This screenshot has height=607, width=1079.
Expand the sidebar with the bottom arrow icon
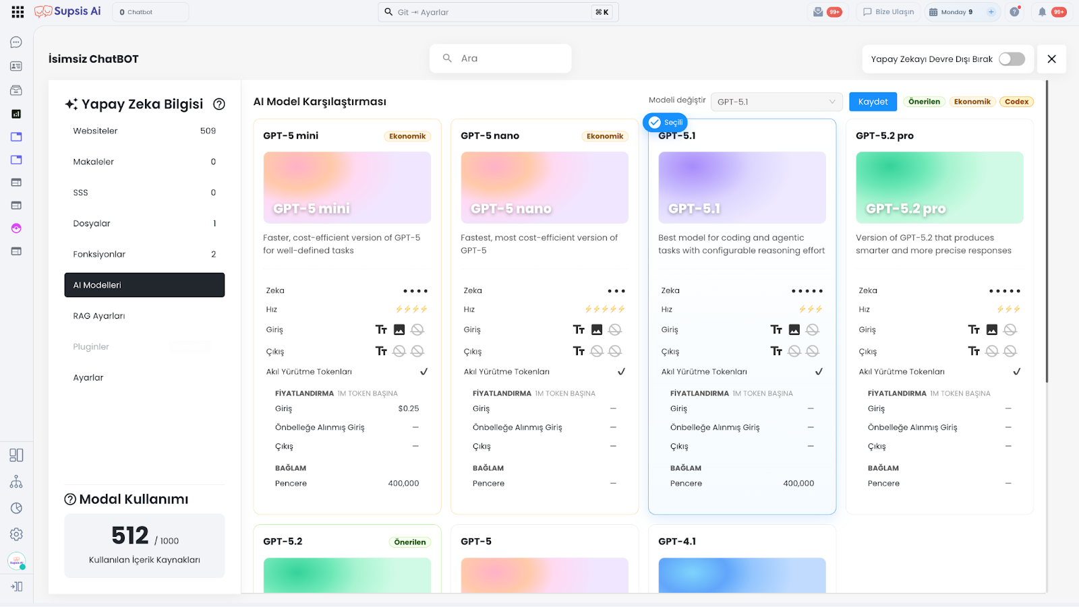coord(16,587)
